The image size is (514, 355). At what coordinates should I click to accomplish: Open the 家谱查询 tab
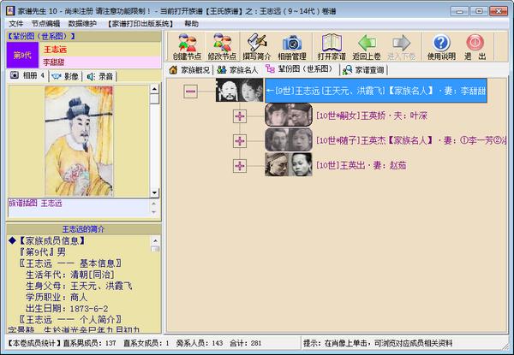tap(363, 69)
